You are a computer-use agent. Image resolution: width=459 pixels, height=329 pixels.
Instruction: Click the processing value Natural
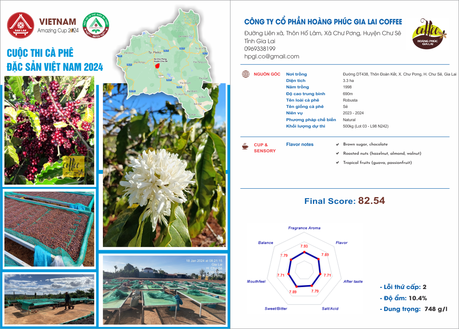click(349, 120)
